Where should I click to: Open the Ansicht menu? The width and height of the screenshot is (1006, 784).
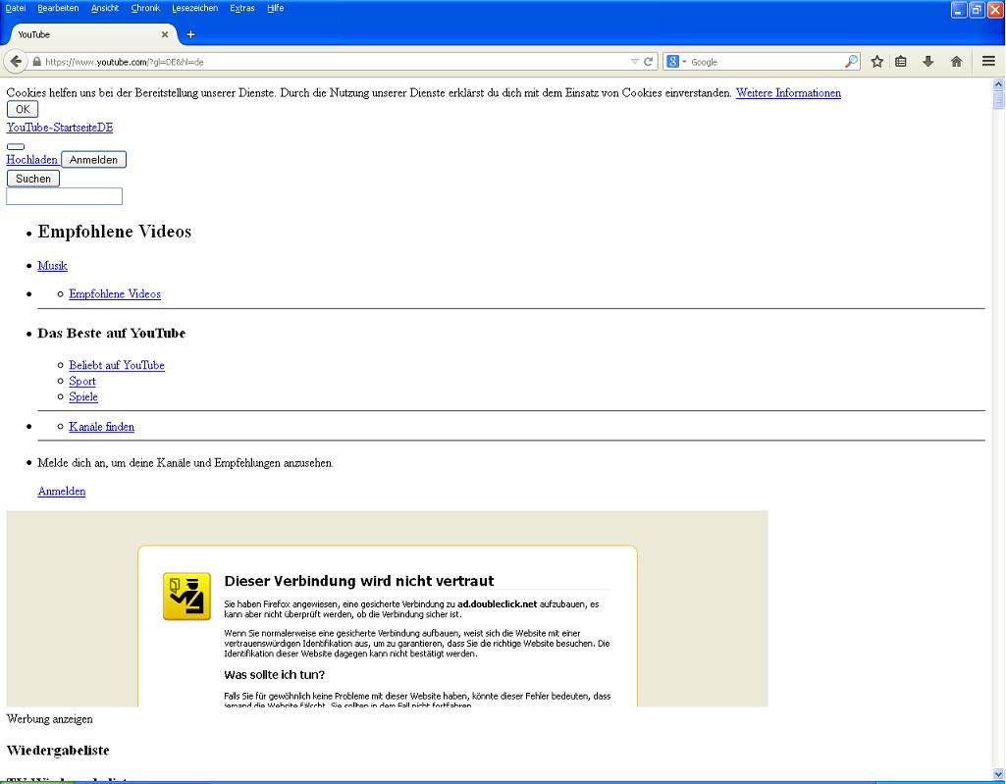pos(105,8)
